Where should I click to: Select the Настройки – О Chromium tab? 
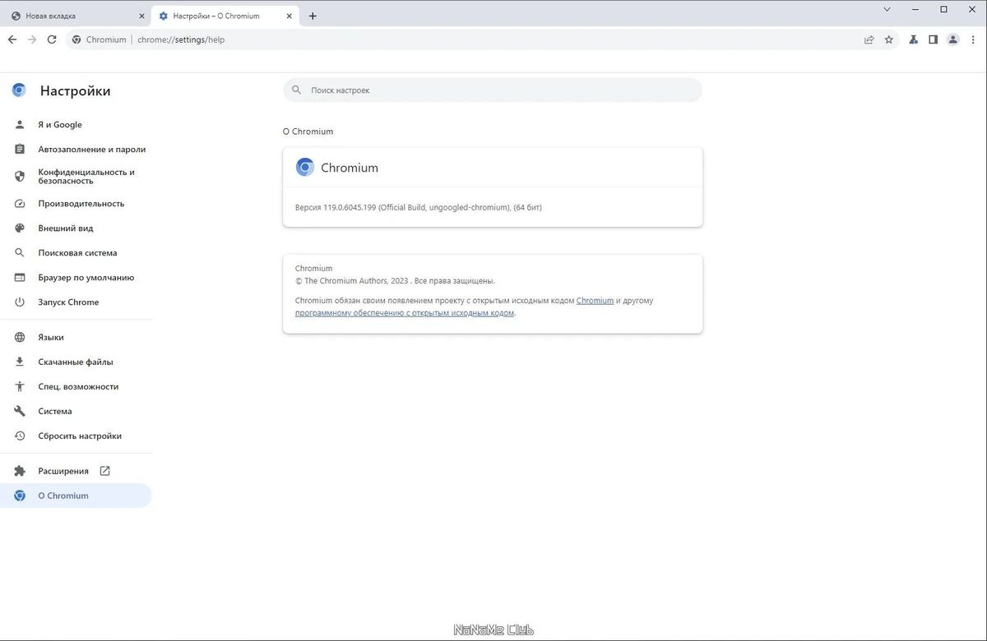click(225, 16)
